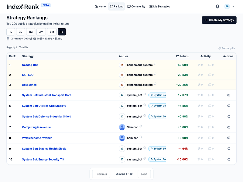Open My Strategies in top navigation

pos(160,6)
